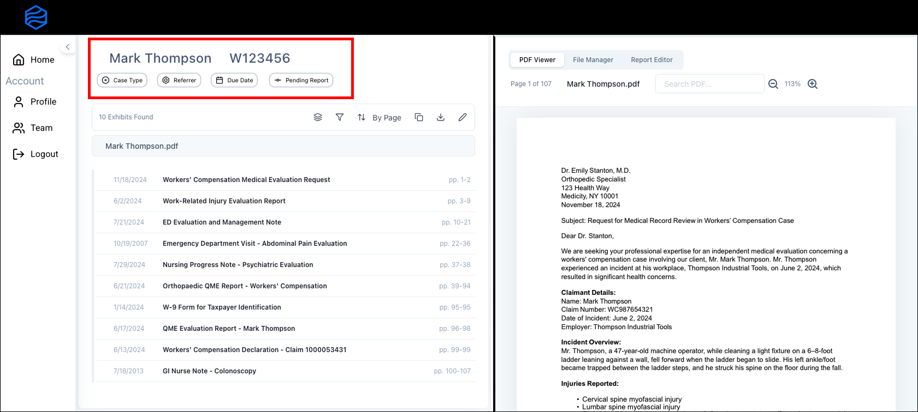Click the layers/group exhibits icon

[318, 117]
